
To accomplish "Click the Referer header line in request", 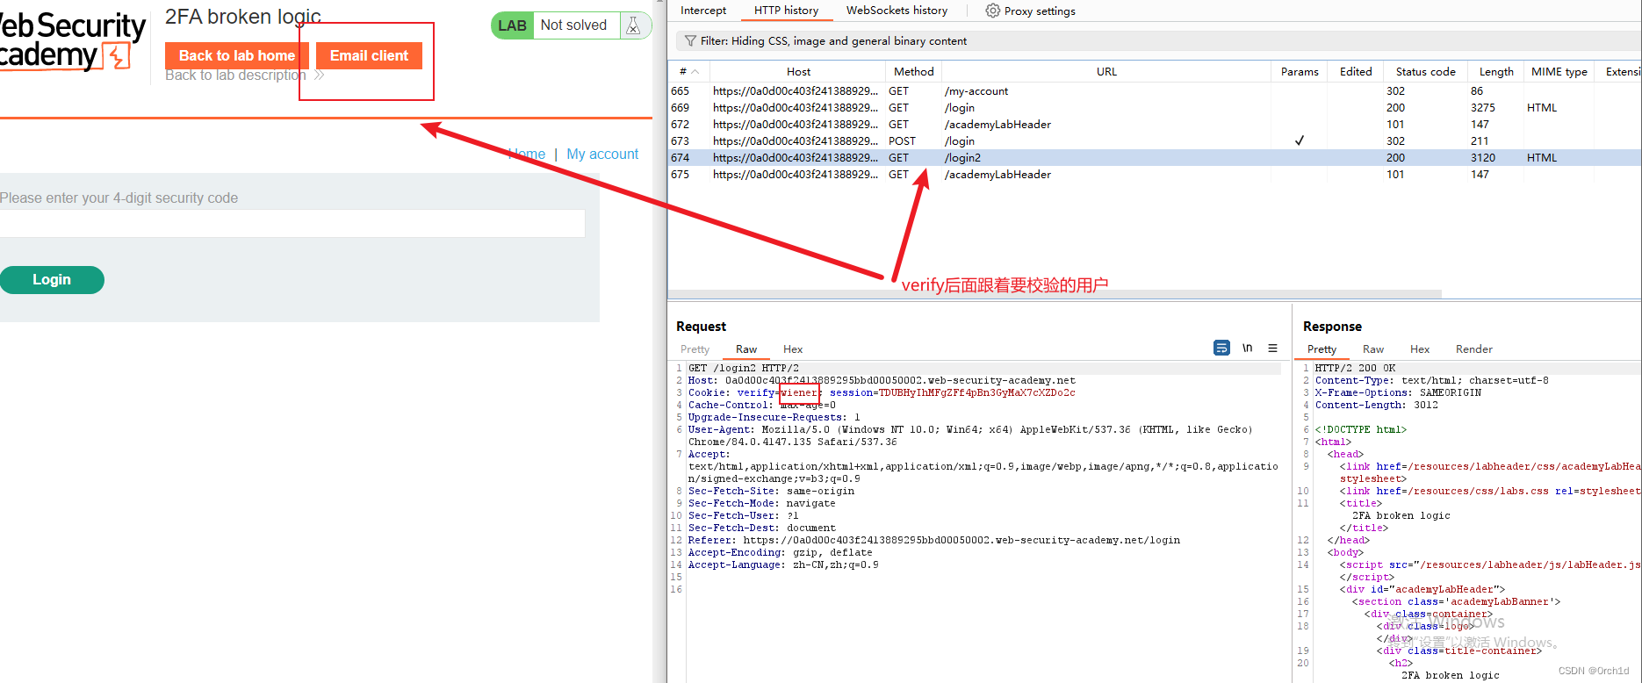I will [934, 540].
